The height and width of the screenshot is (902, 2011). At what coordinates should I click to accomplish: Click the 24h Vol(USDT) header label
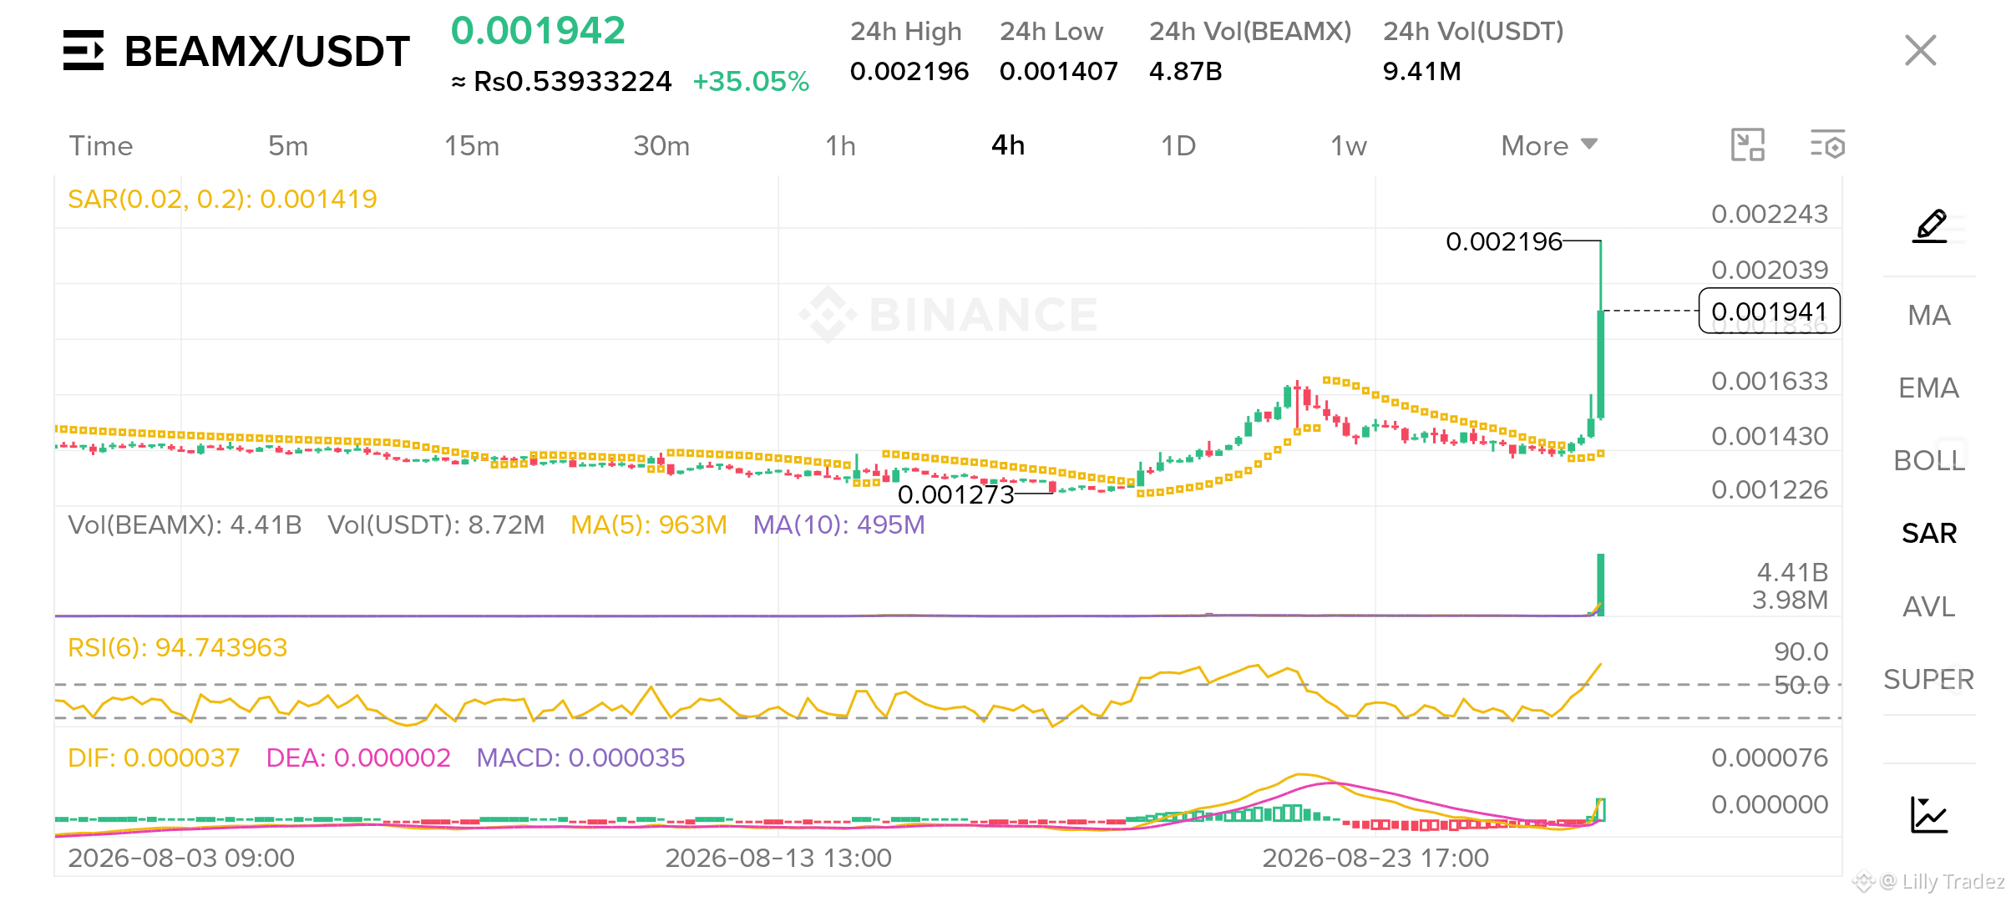coord(1473,31)
